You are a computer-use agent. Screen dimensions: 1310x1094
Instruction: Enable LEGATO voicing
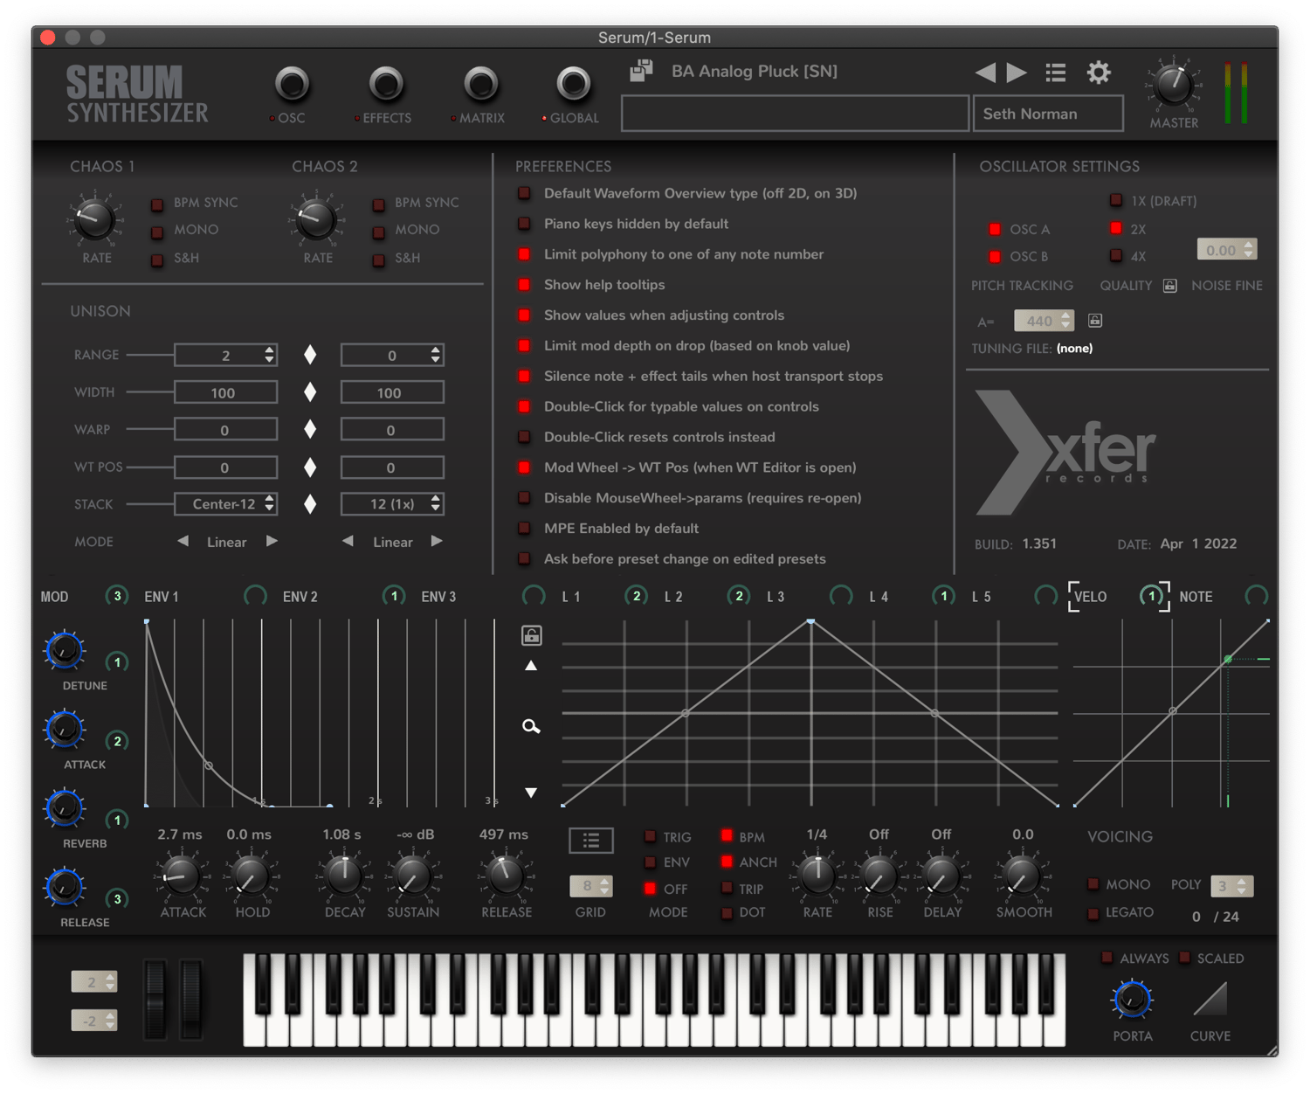click(1093, 913)
